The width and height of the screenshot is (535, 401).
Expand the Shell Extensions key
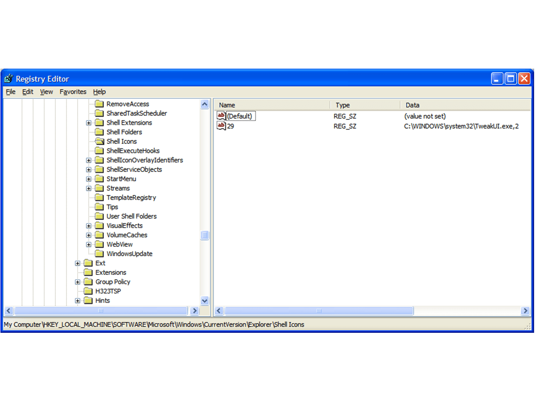point(88,123)
